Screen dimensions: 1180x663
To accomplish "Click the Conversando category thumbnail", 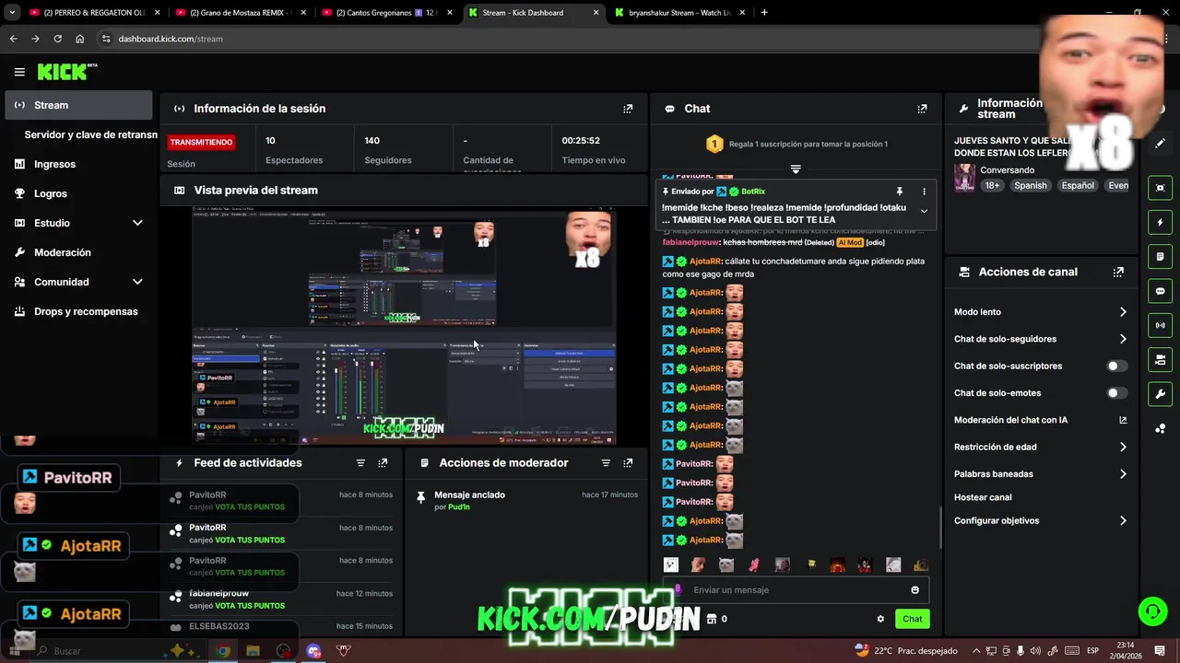I will (964, 178).
